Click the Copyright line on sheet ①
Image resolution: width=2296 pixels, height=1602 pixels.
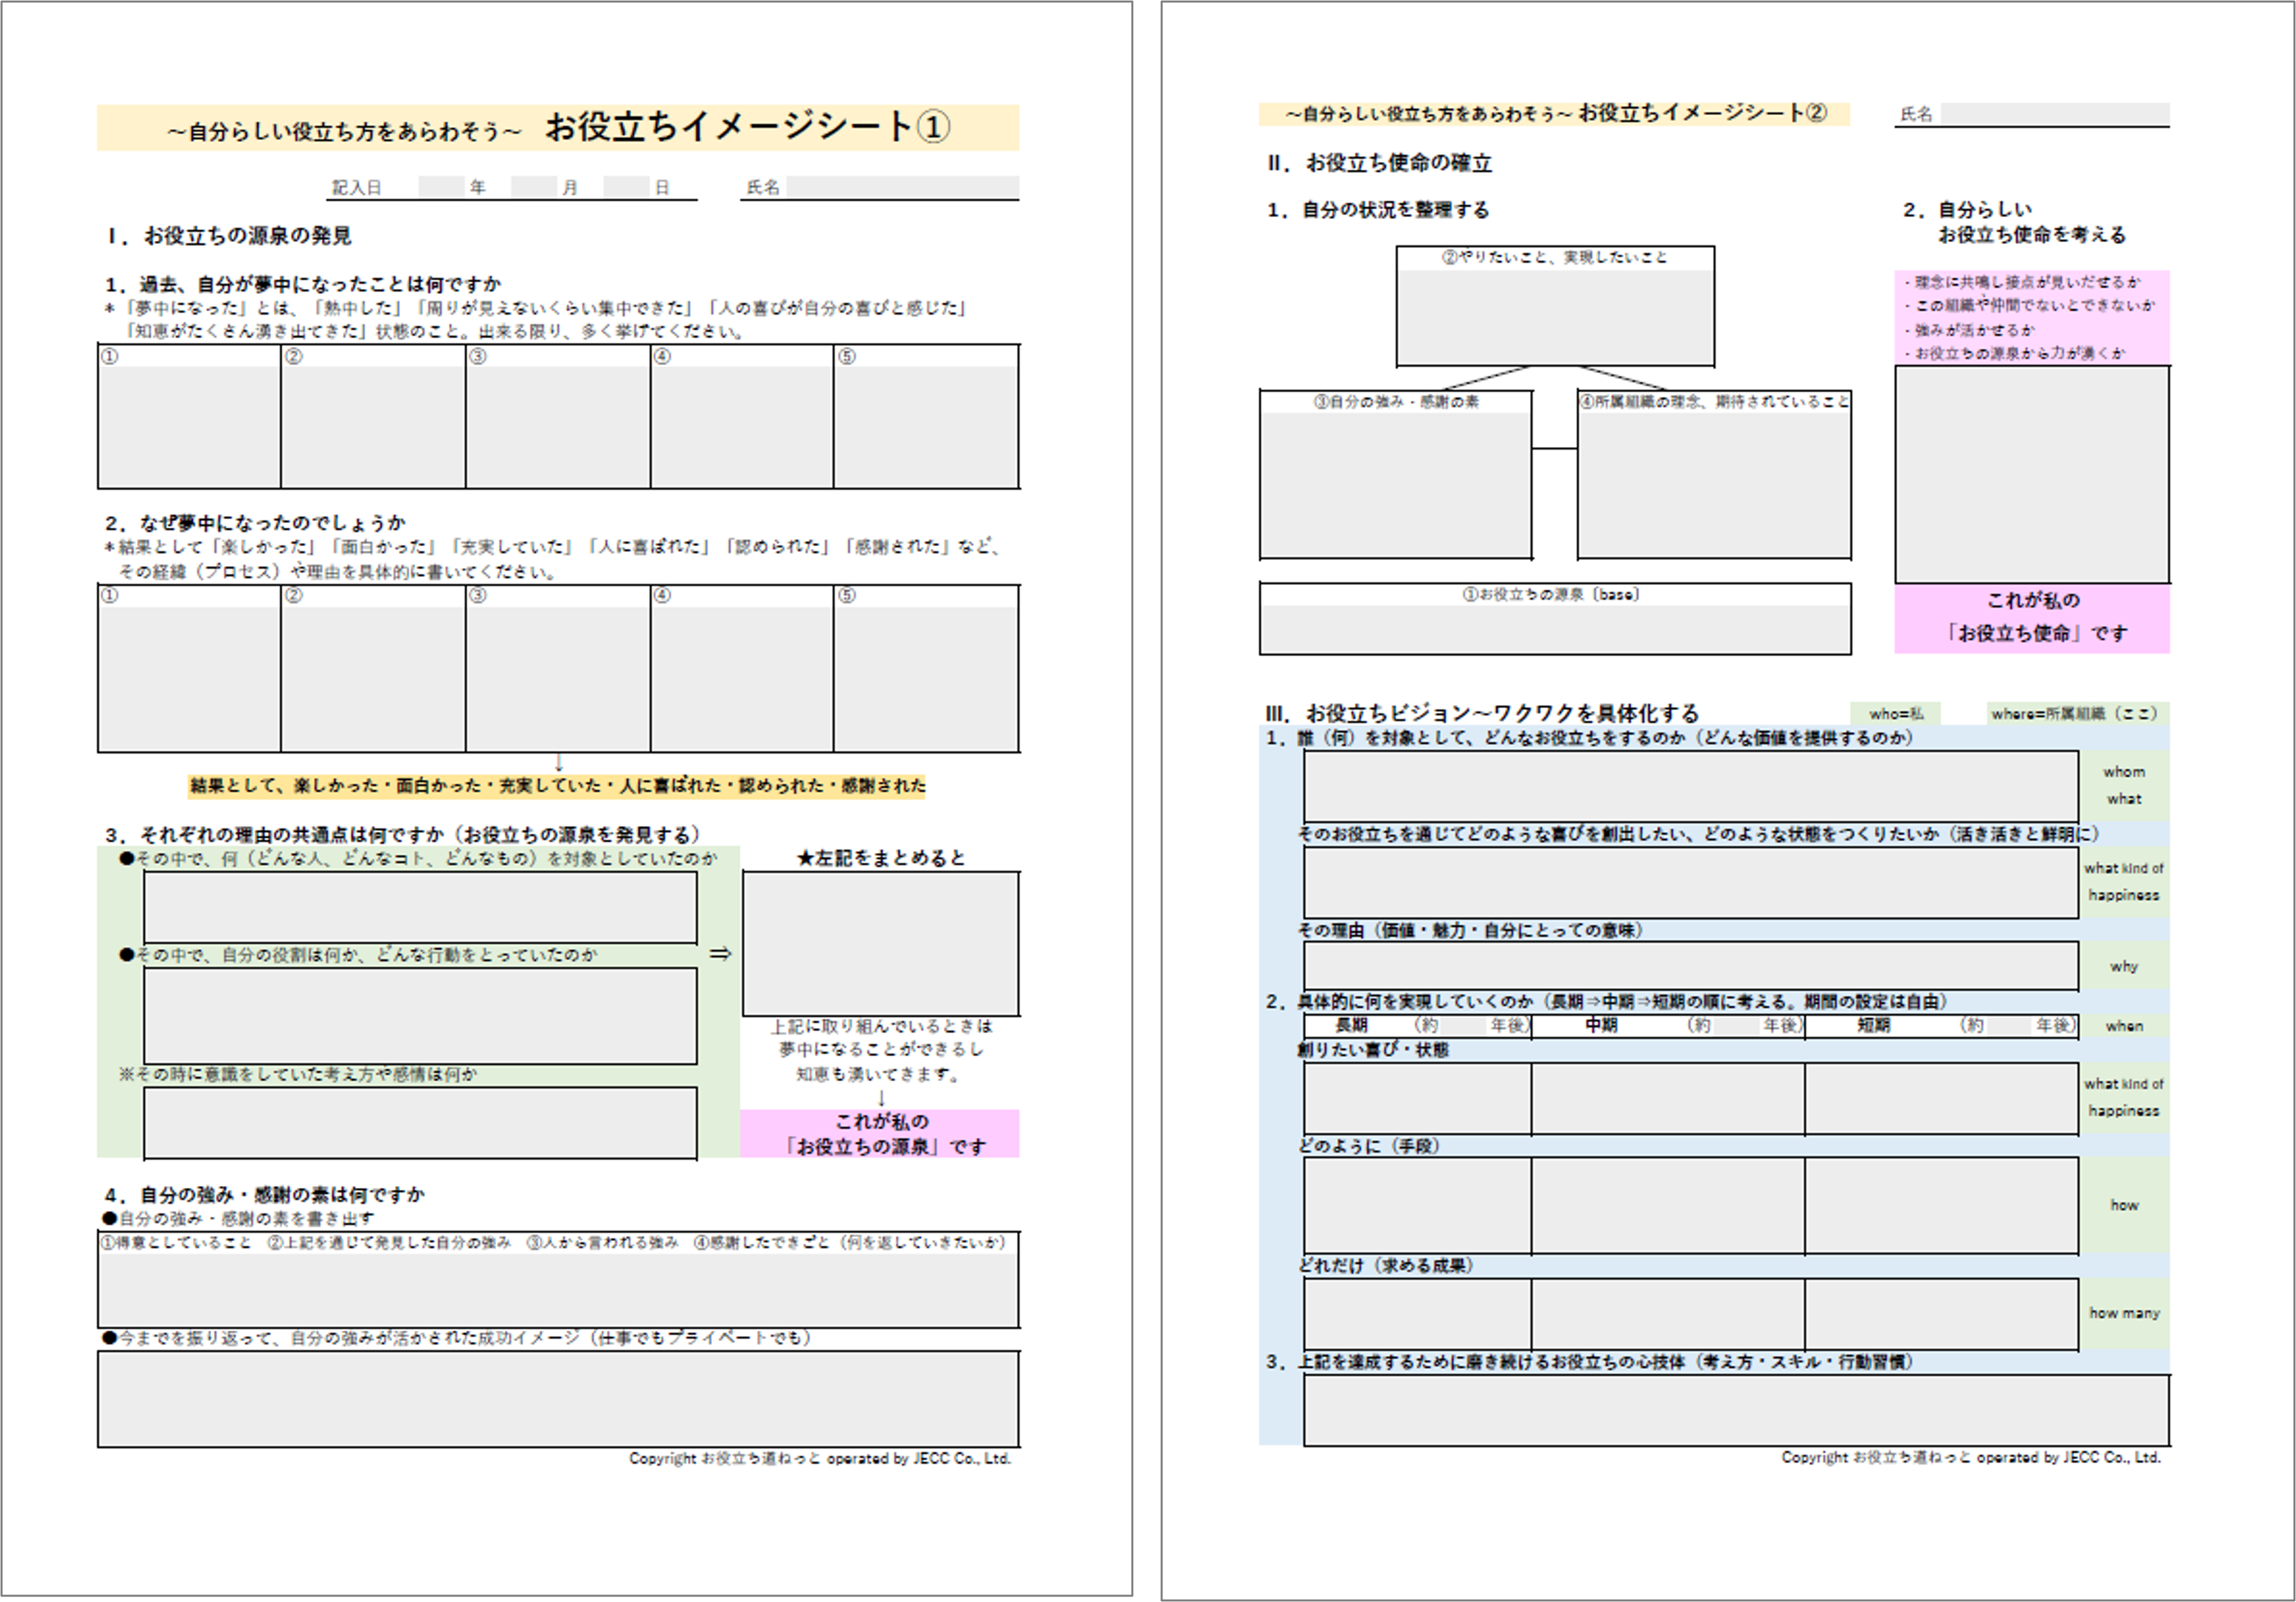point(820,1459)
